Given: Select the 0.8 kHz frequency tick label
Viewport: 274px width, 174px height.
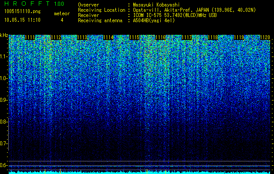Looking at the screenshot, I should point(3,122).
